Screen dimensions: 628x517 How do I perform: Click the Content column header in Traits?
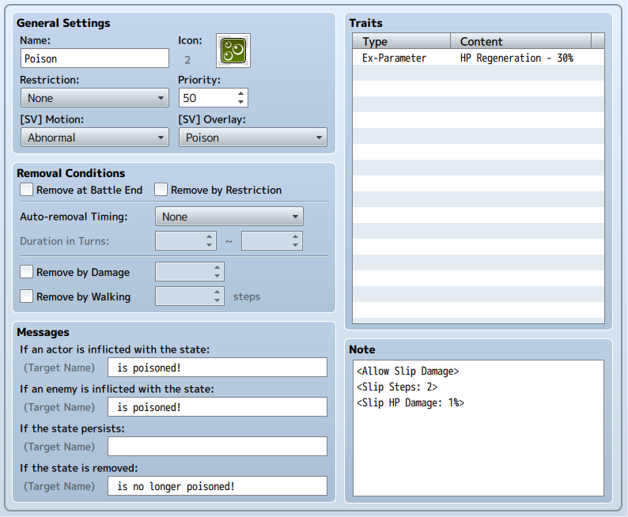point(520,41)
